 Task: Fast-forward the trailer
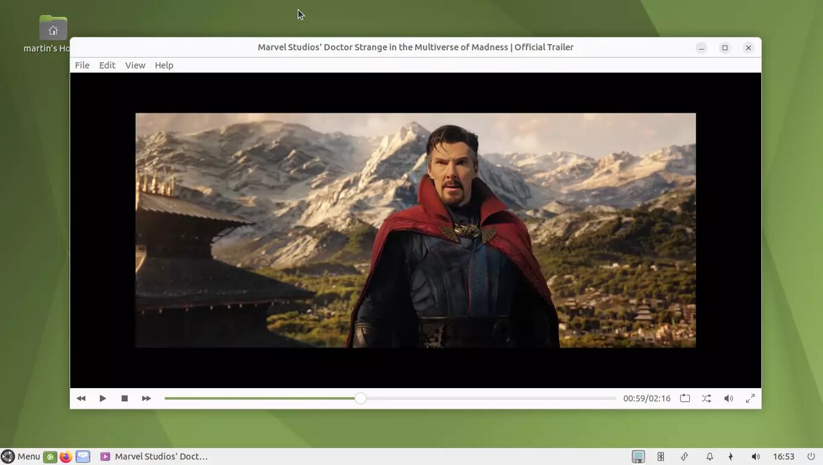pos(146,398)
